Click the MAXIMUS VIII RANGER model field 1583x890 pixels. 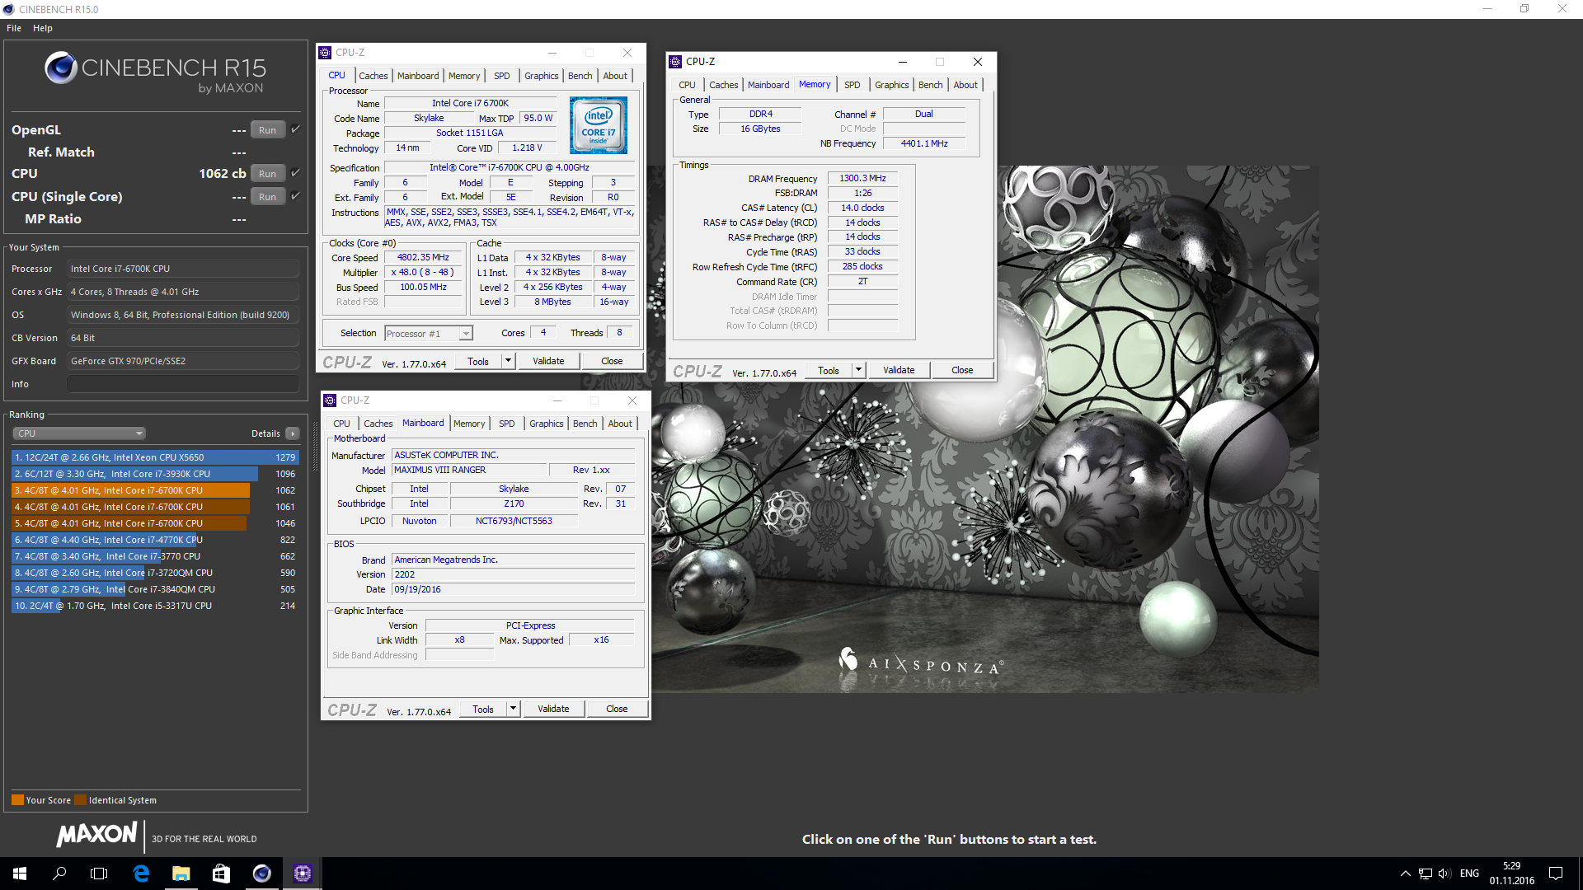pyautogui.click(x=469, y=470)
